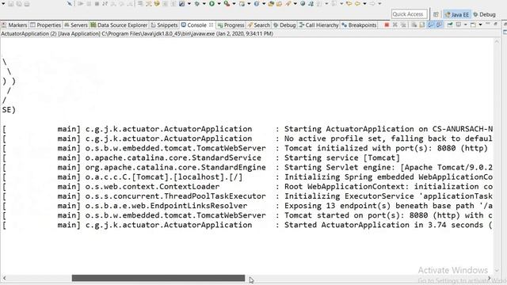Viewport: 507px width, 285px height.
Task: Open the Breakpoints tab
Action: [359, 25]
